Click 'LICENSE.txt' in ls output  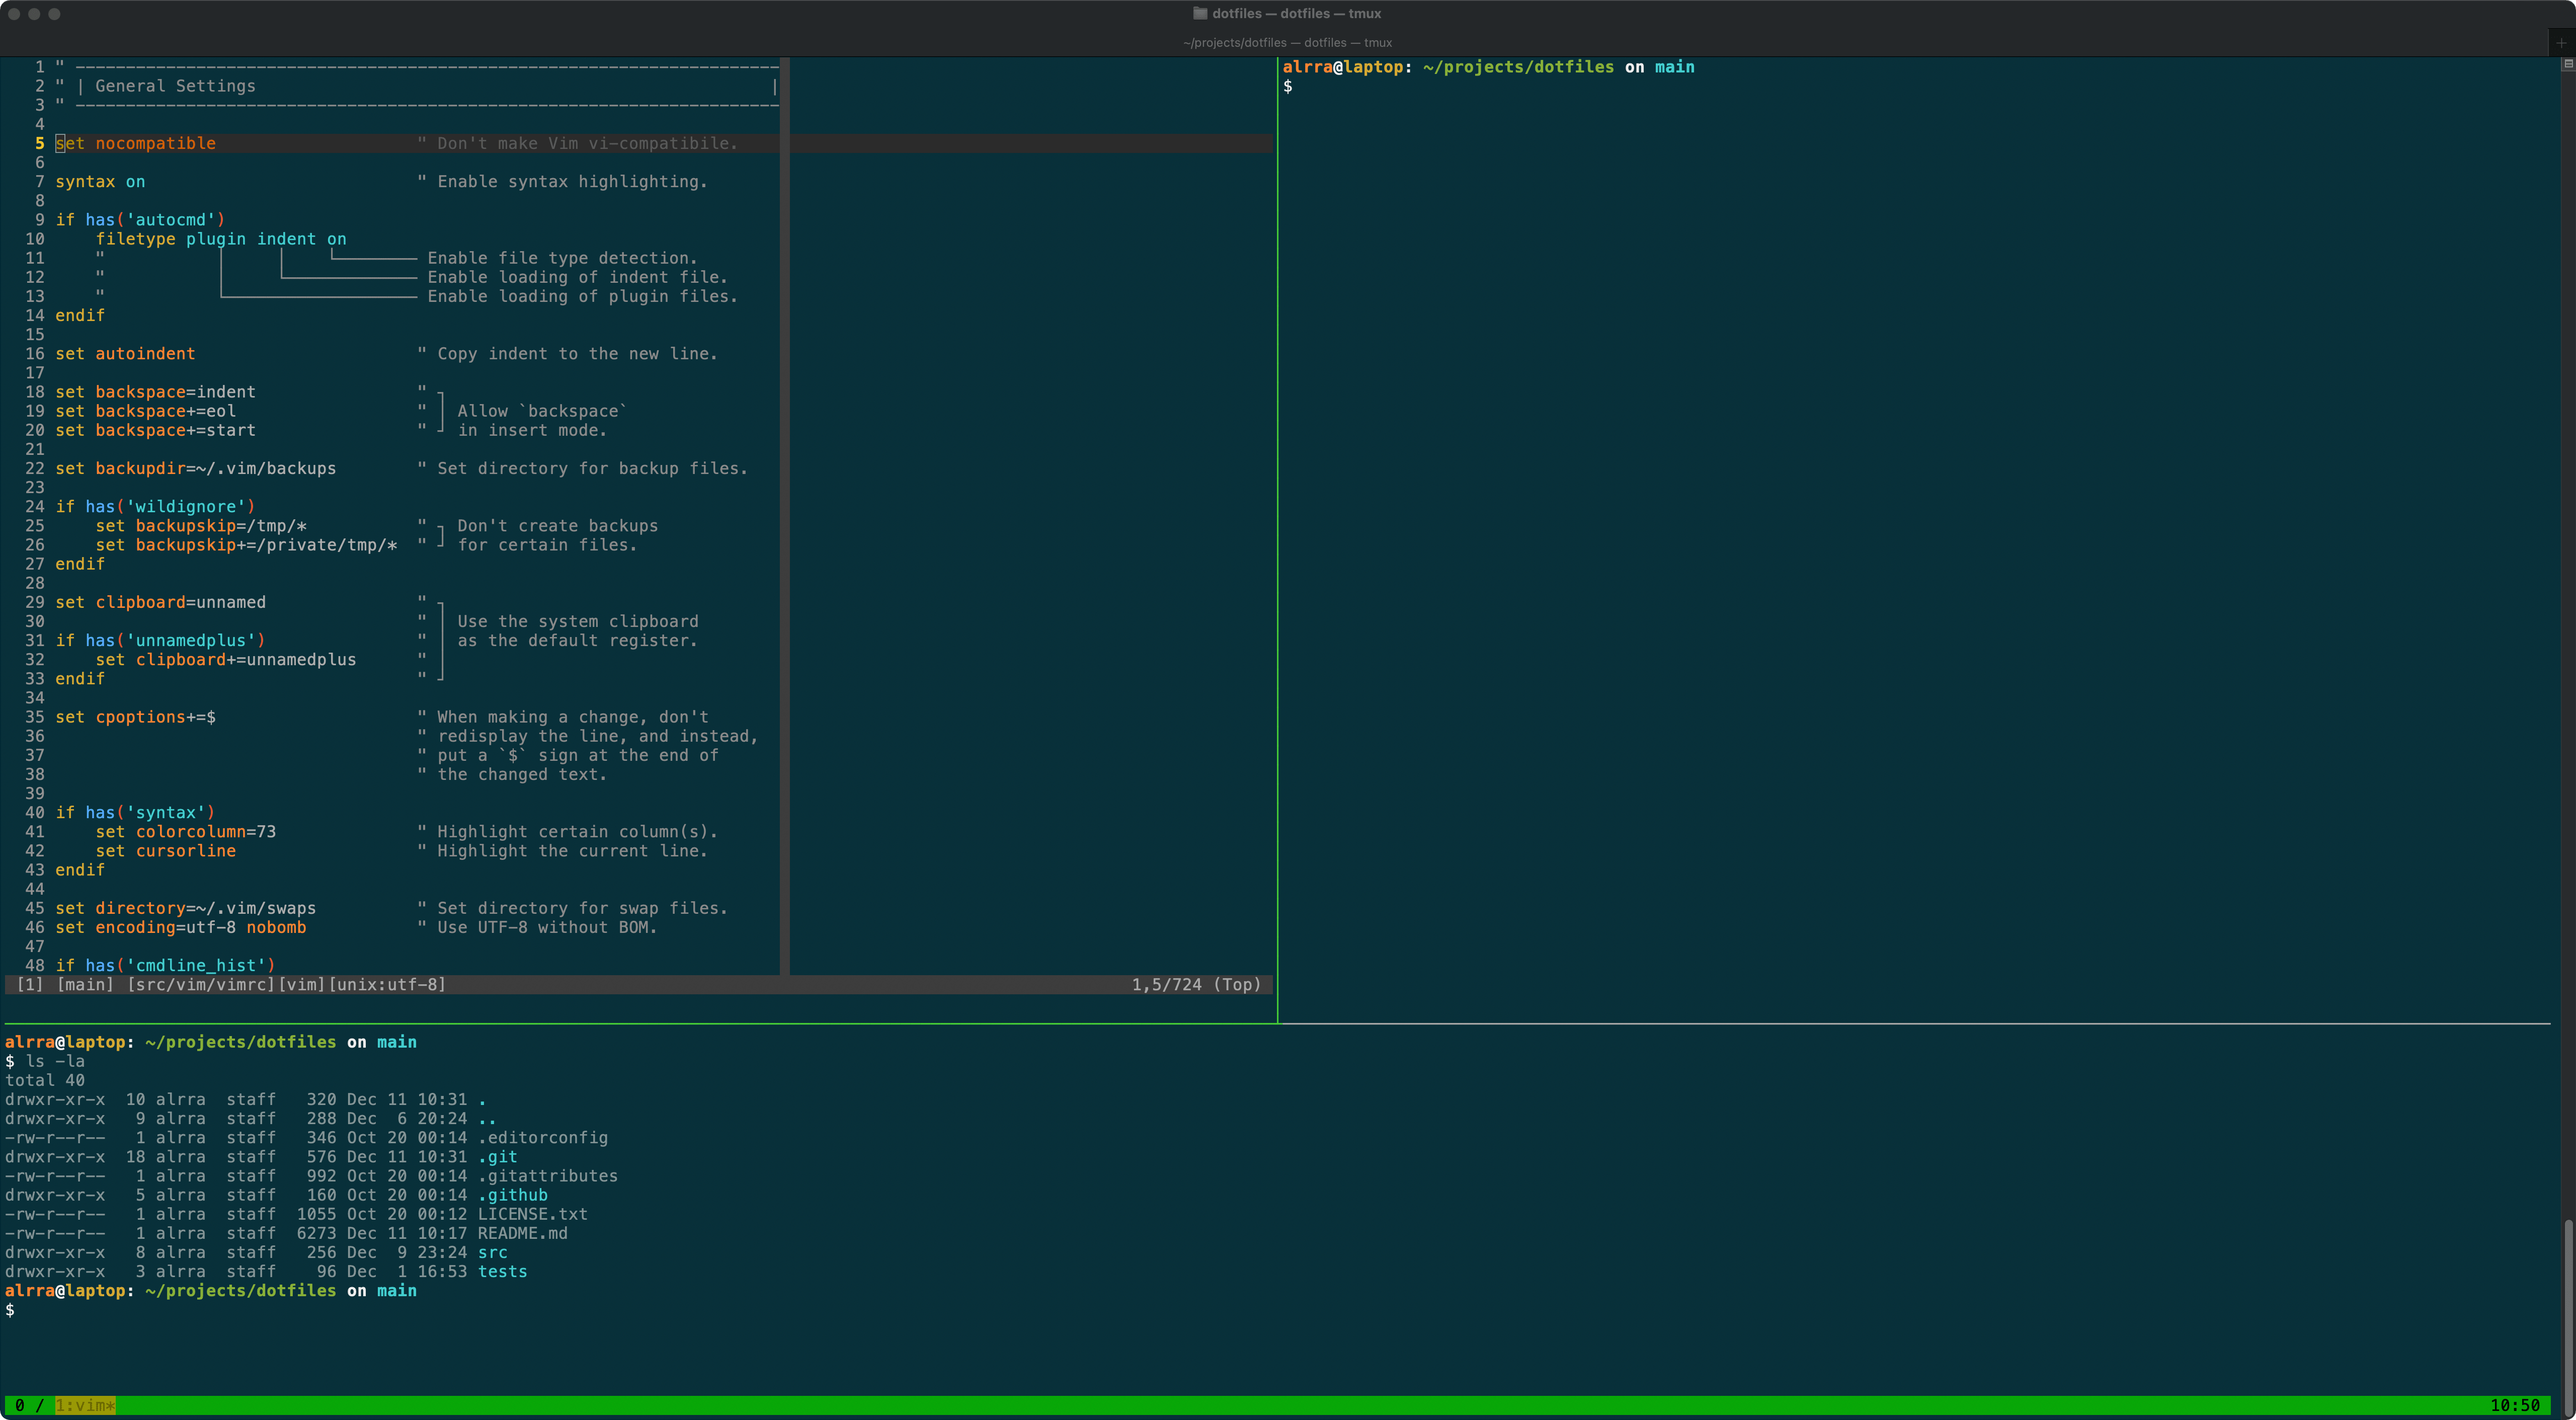pyautogui.click(x=533, y=1214)
